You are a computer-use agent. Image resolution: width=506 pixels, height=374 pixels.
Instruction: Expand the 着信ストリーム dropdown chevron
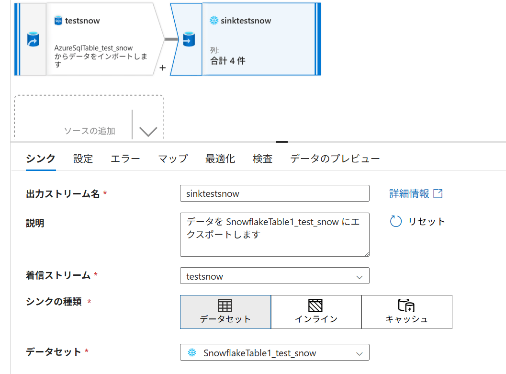359,277
